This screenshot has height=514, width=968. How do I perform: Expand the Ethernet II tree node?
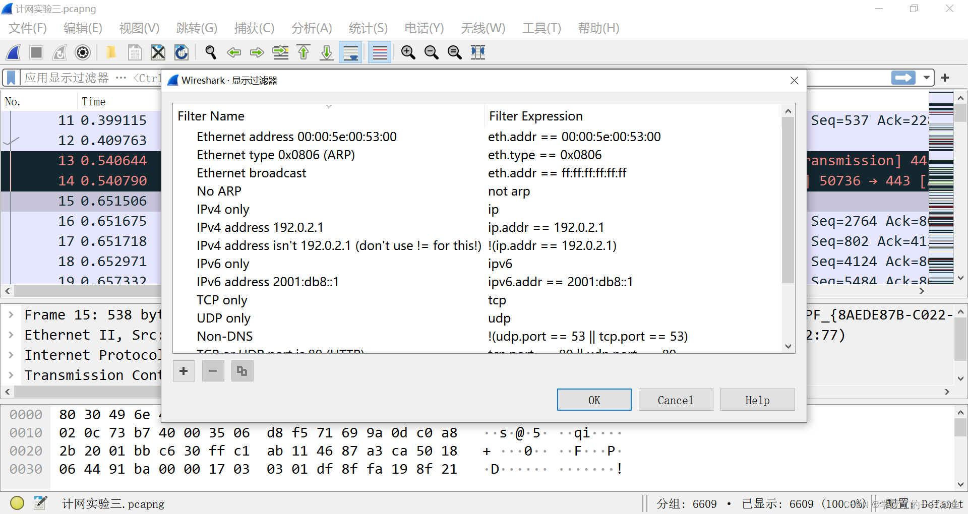pos(11,335)
